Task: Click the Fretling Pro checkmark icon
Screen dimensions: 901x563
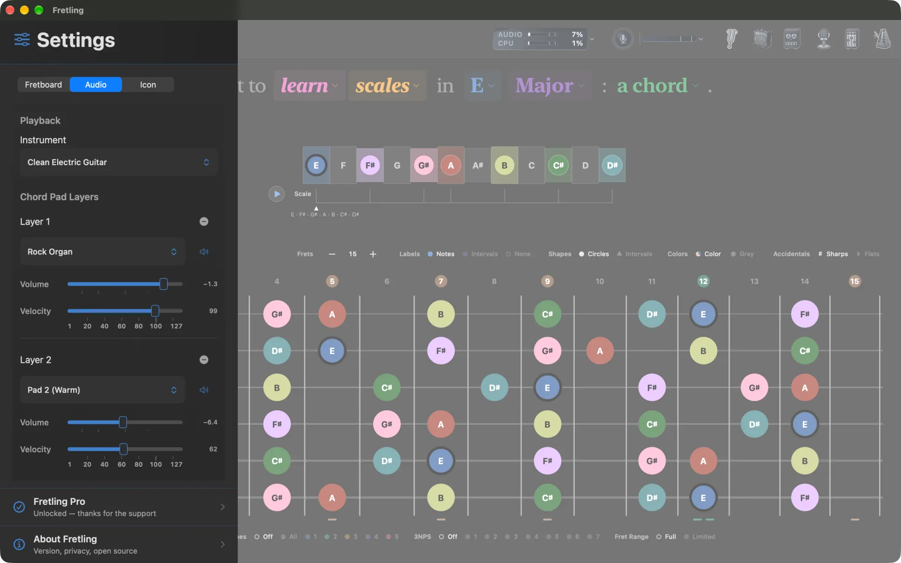Action: pos(19,507)
